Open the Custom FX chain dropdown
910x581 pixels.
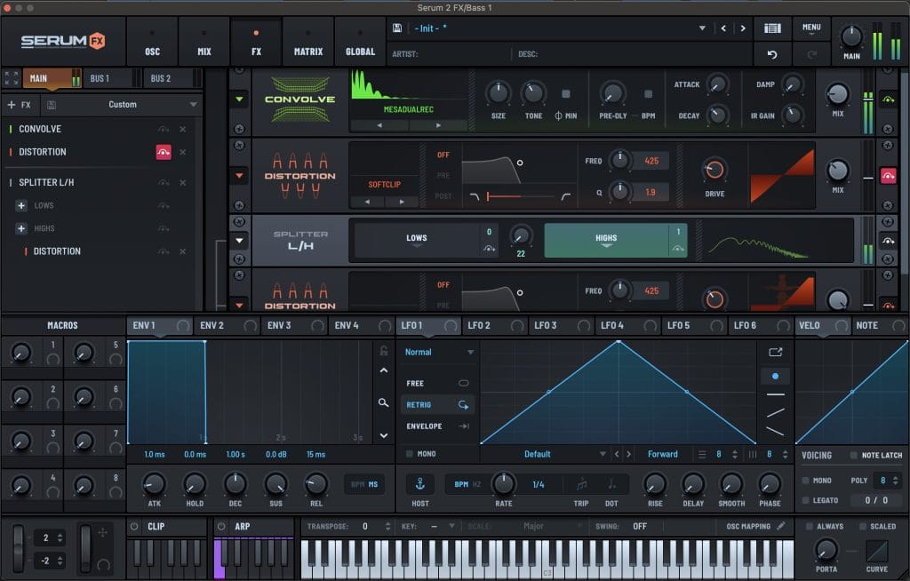click(x=193, y=105)
